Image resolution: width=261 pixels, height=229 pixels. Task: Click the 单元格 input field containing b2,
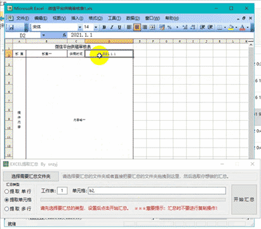pos(157,191)
